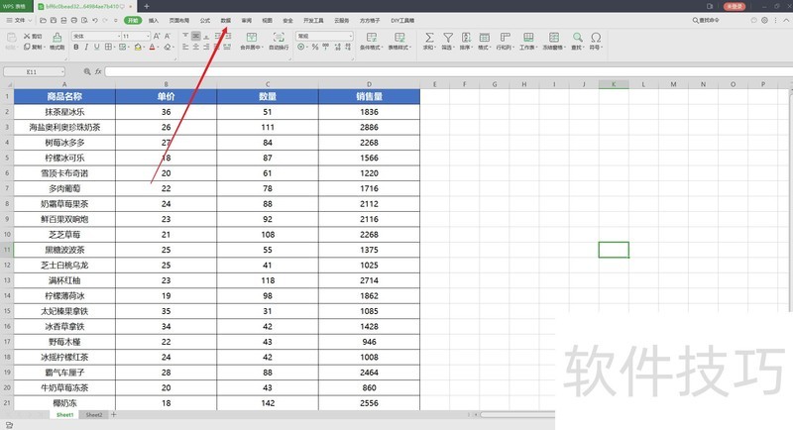Expand the font color dropdown arrow
Screen dimensions: 793x430
159,47
